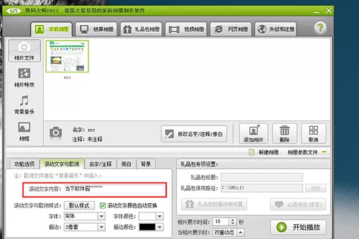Open 相框 frame icon in sidebar
This screenshot has width=359, height=239.
coord(25,131)
